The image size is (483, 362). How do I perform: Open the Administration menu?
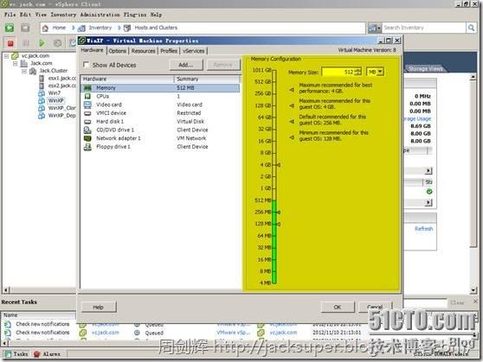[x=100, y=15]
